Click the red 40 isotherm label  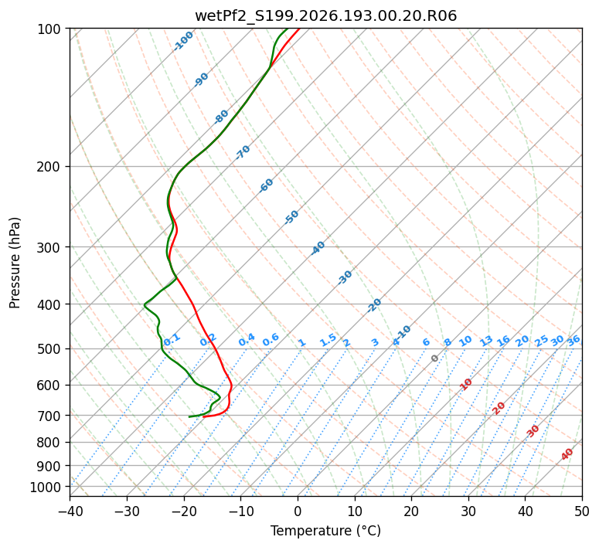tap(567, 454)
